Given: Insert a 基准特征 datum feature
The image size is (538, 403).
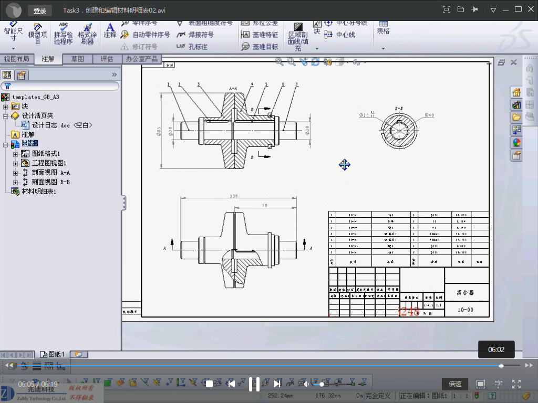Looking at the screenshot, I should point(260,35).
